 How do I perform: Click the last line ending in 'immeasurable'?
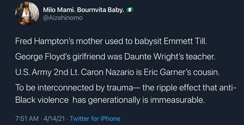(109, 101)
